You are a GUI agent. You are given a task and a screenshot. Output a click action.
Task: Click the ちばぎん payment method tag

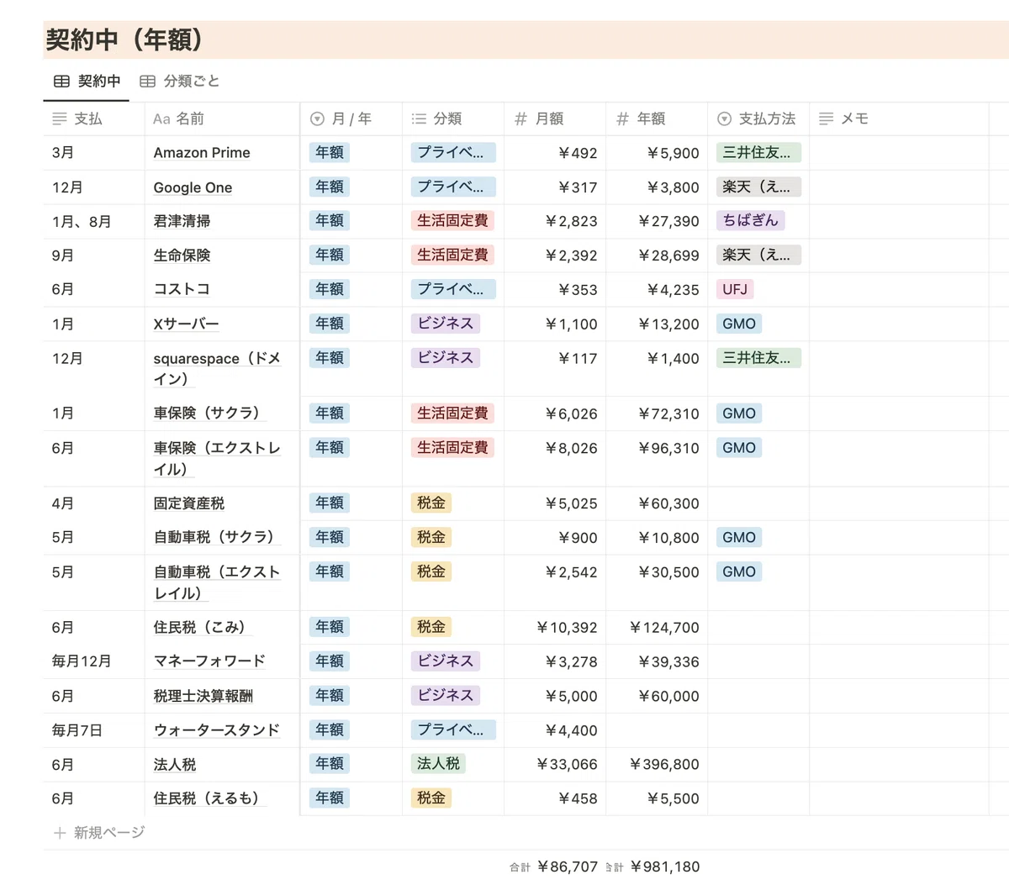[751, 220]
